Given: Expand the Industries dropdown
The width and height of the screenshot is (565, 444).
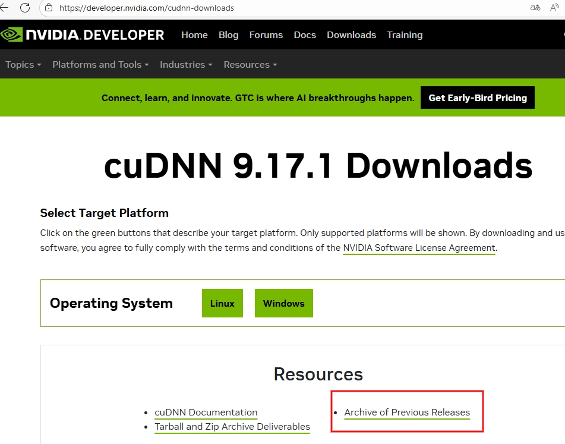Looking at the screenshot, I should [186, 65].
